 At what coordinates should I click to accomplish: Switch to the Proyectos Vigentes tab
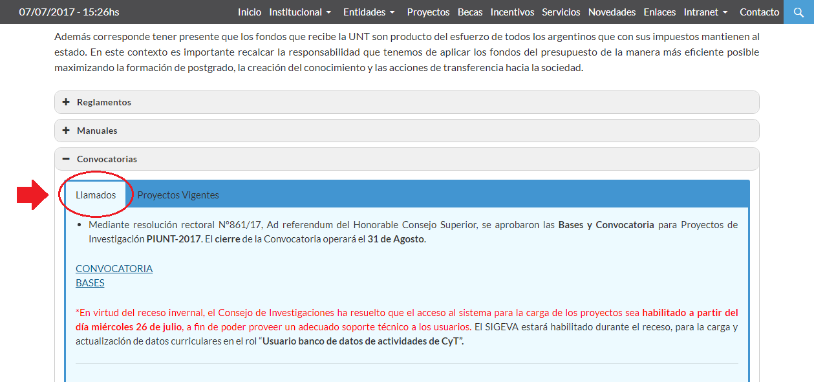(178, 195)
